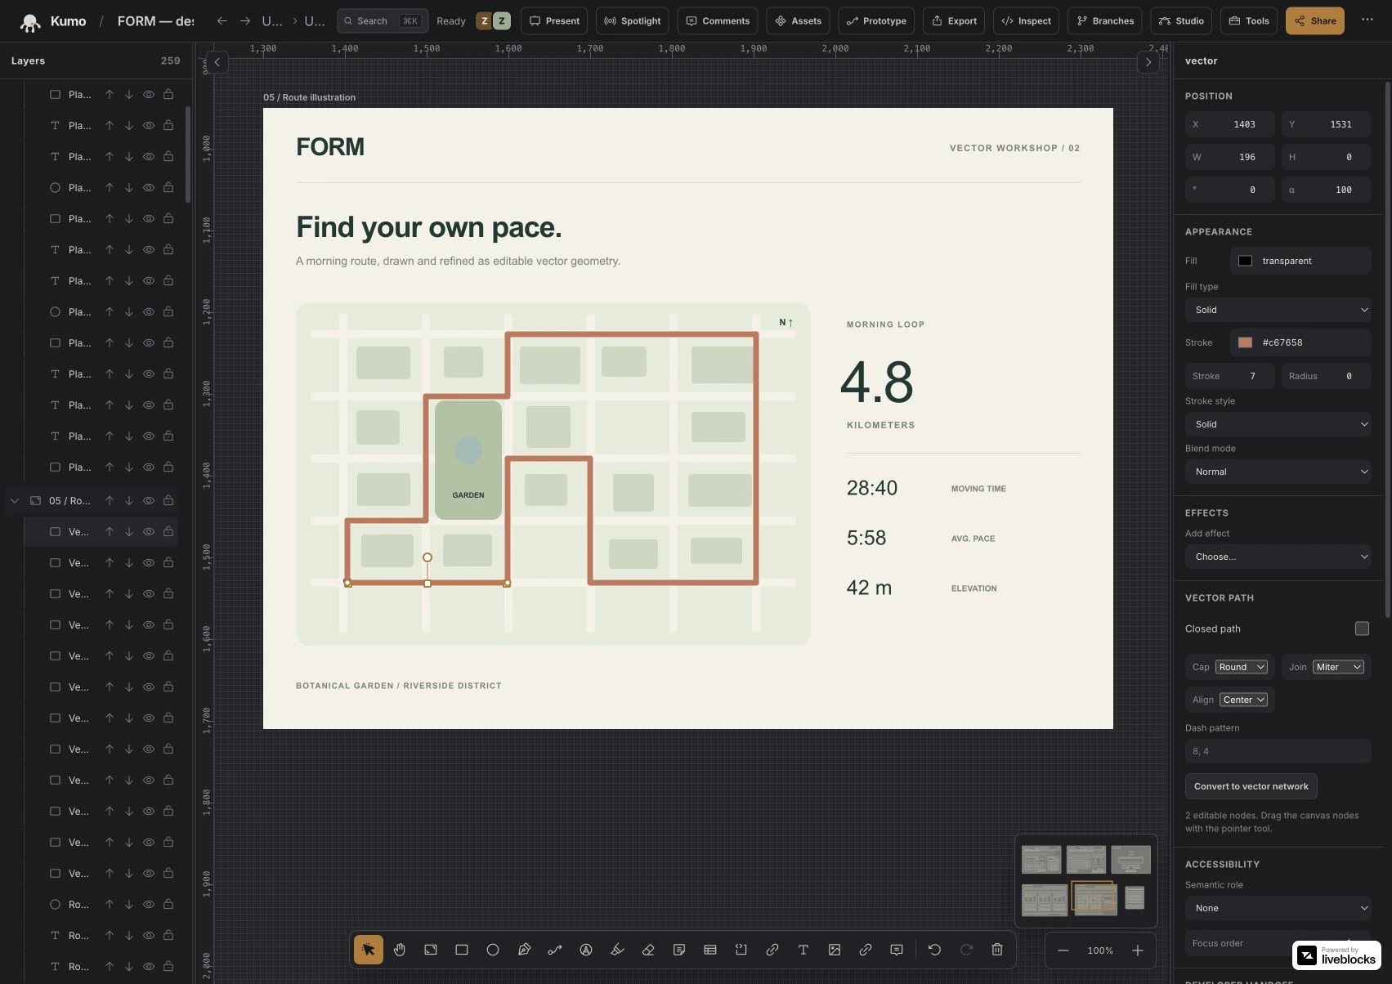
Task: Go back with the left arrow
Action: (x=222, y=20)
